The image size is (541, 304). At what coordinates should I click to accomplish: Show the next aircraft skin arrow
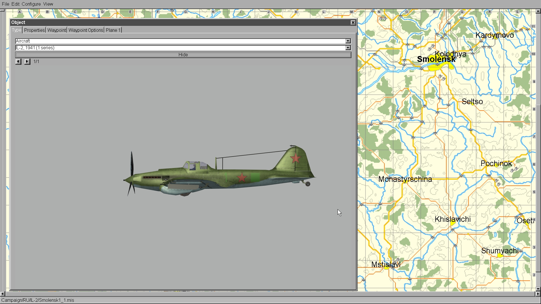tap(27, 61)
